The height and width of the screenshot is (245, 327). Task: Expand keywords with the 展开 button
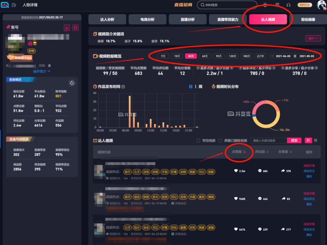point(313,38)
